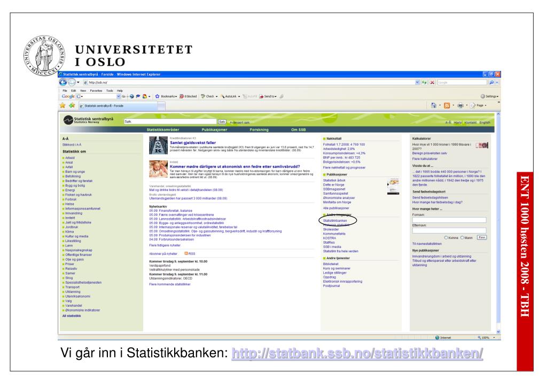
Task: Click the Home icon in command bar
Action: [x=434, y=105]
